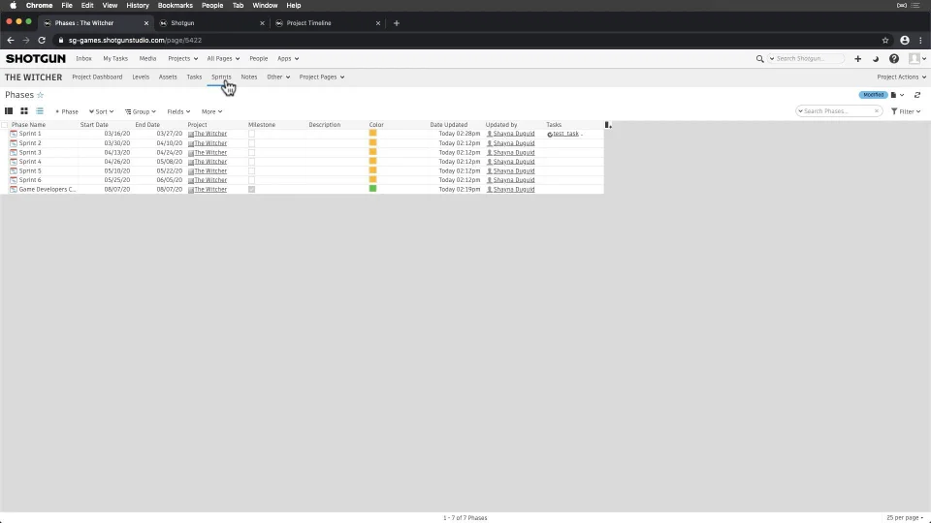Open the Apple menu

click(13, 6)
